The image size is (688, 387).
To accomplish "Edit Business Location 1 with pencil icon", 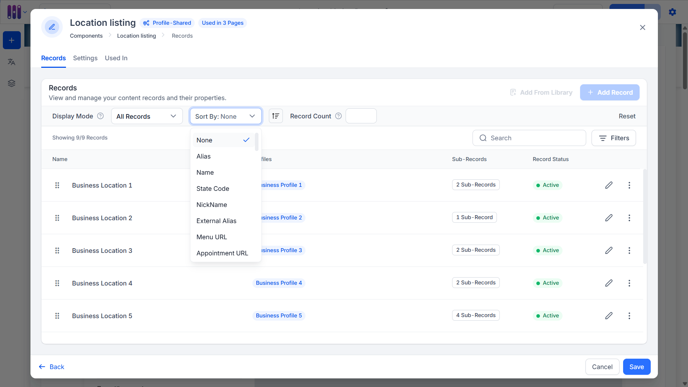I will coord(609,185).
